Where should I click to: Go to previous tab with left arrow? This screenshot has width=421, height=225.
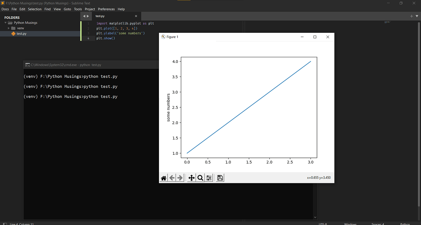click(x=84, y=16)
